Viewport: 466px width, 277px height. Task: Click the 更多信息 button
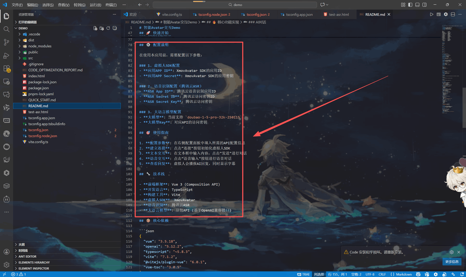452,261
